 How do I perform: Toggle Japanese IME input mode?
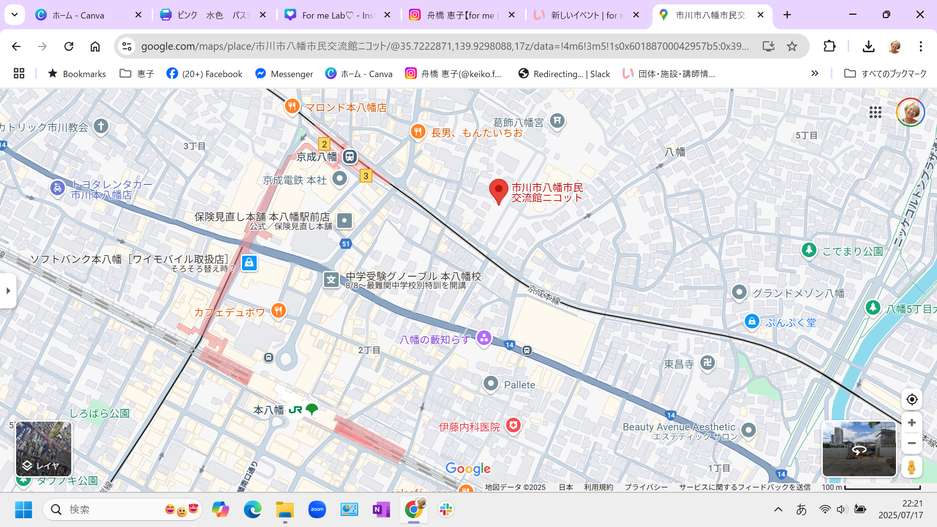pyautogui.click(x=802, y=509)
